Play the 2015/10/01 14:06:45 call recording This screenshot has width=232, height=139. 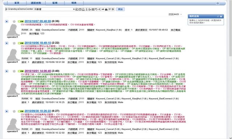tap(7, 71)
